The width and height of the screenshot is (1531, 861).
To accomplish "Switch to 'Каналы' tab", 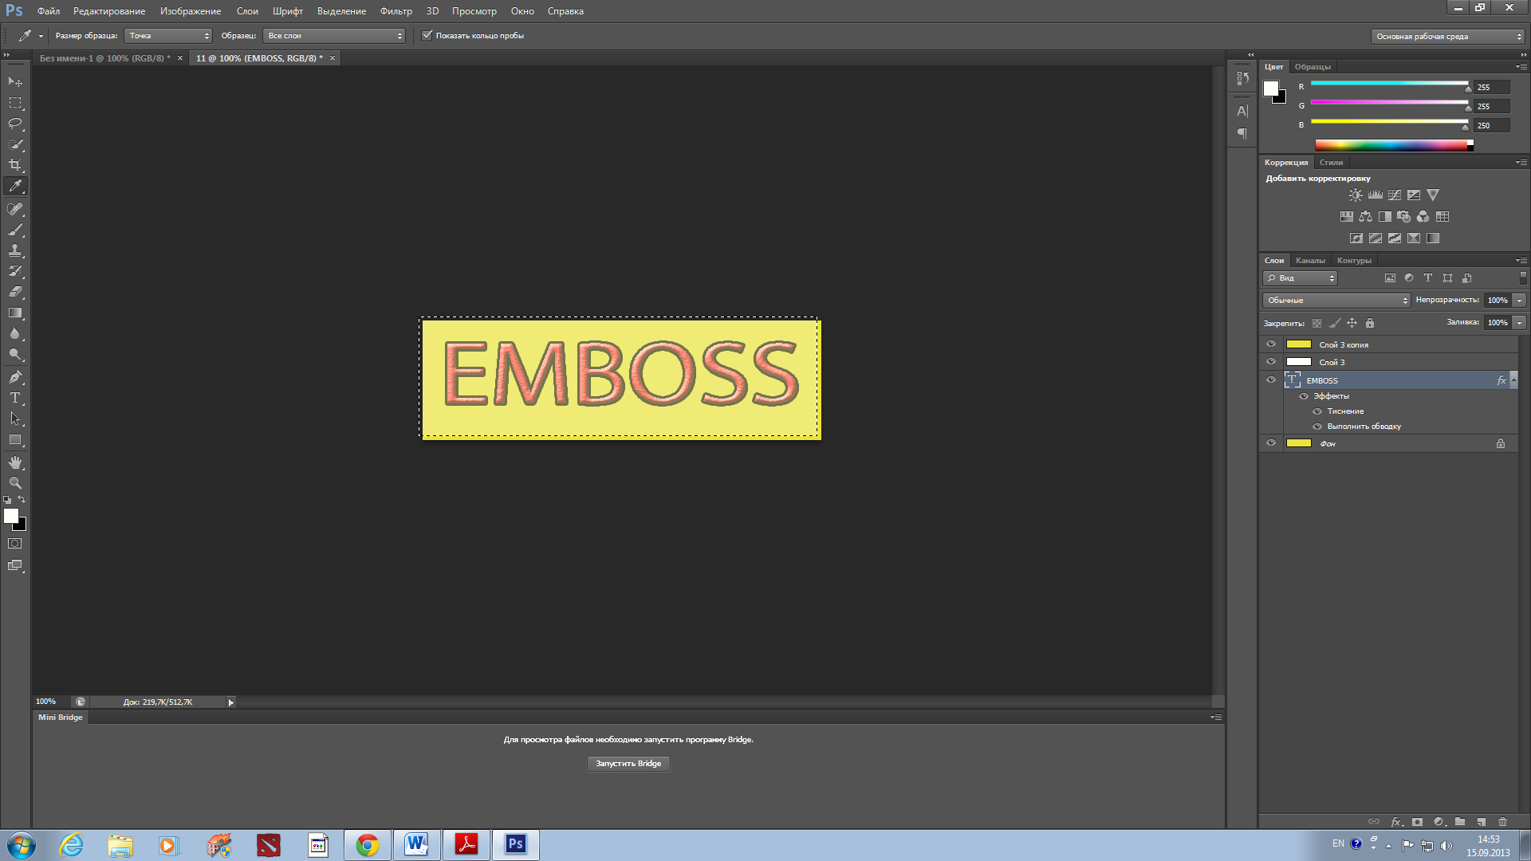I will point(1310,261).
